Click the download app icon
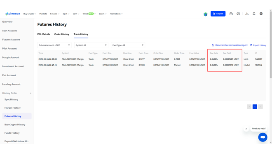272x153 pixels. 247,14
